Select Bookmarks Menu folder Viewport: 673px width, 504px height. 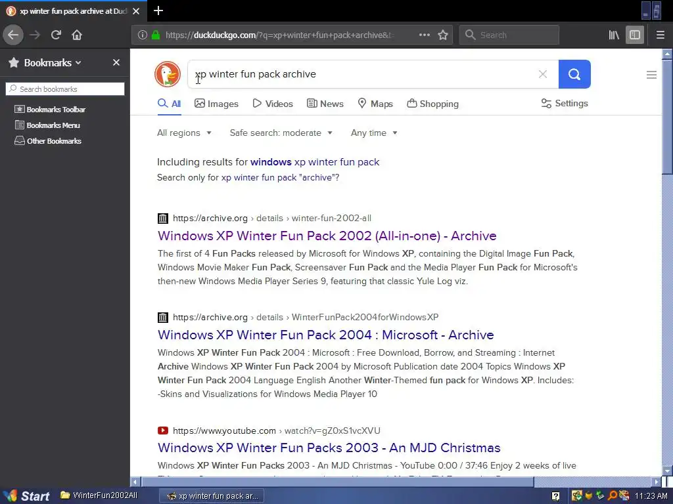coord(47,125)
